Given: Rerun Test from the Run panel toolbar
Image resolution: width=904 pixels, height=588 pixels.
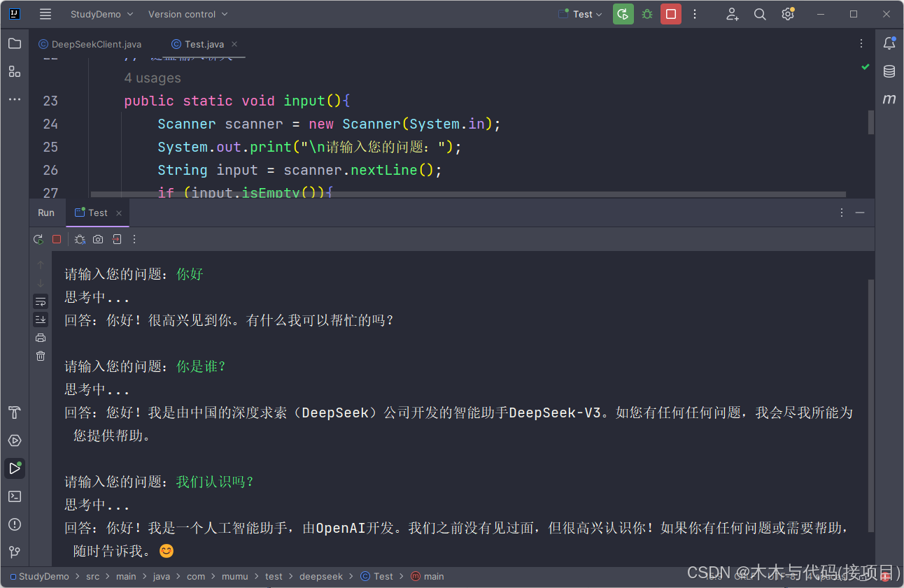Looking at the screenshot, I should 38,239.
